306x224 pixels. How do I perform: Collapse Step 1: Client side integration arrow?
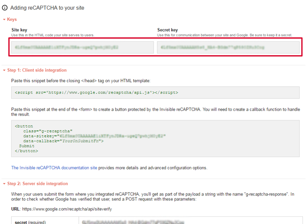4,70
